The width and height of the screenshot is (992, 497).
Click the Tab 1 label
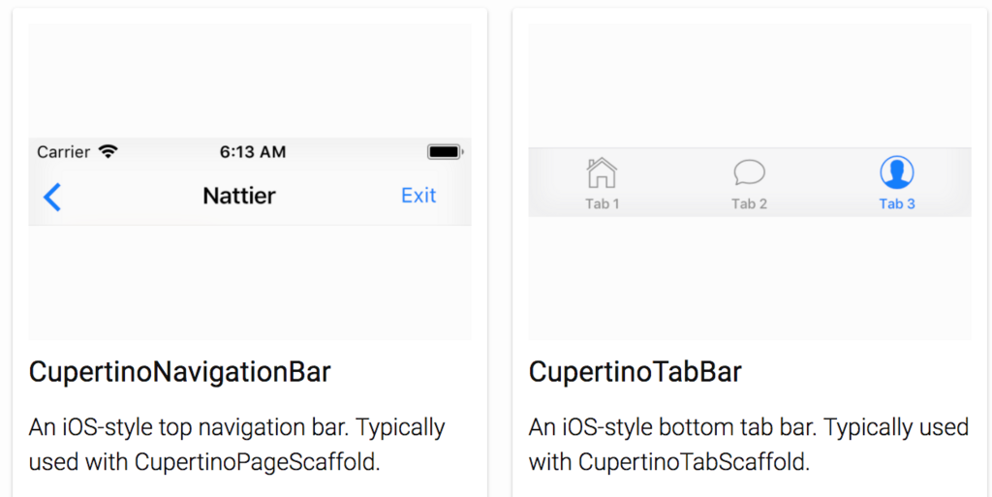(603, 203)
